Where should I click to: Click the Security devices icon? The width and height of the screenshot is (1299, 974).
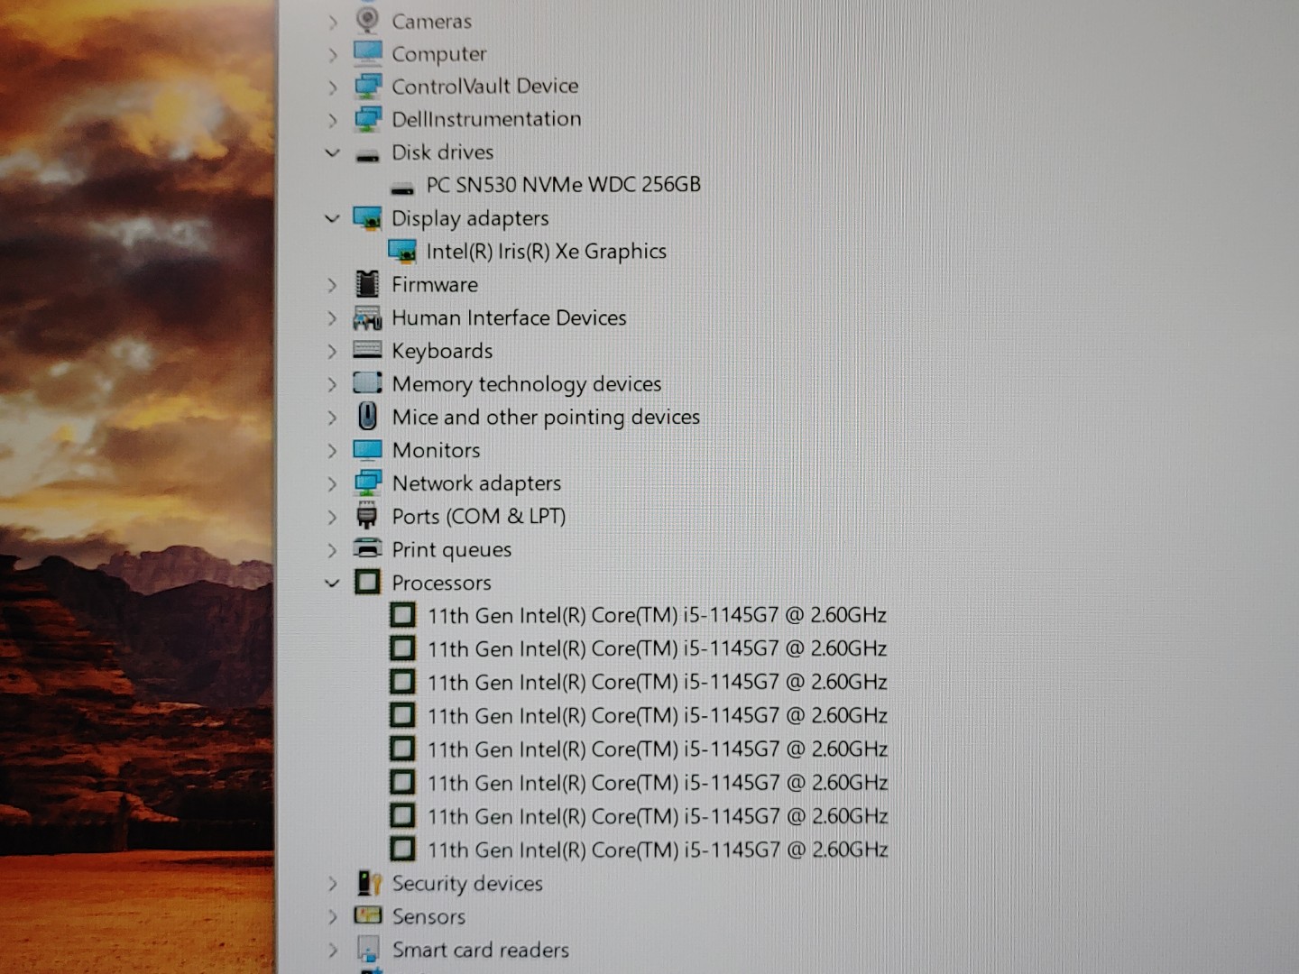pos(368,883)
